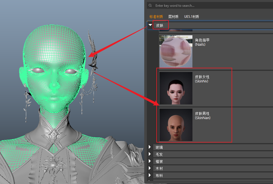Image resolution: width=273 pixels, height=184 pixels.
Task: Expand the 毛发 category arrow
Action: pyautogui.click(x=150, y=154)
